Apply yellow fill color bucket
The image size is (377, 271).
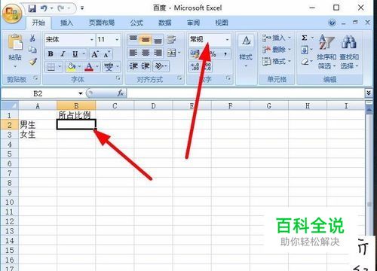tap(71, 67)
